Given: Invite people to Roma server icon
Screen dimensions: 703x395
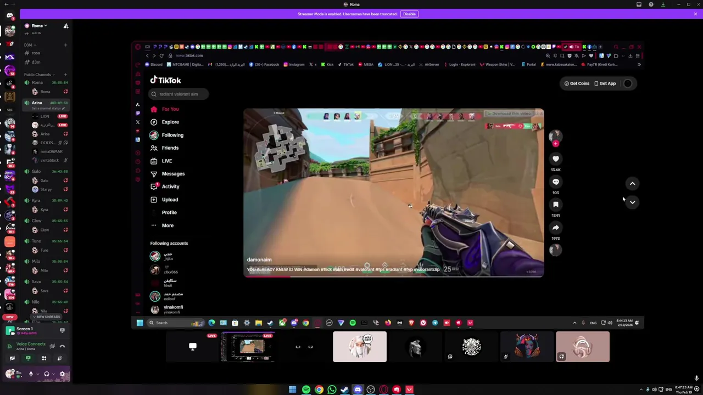Looking at the screenshot, I should [66, 26].
